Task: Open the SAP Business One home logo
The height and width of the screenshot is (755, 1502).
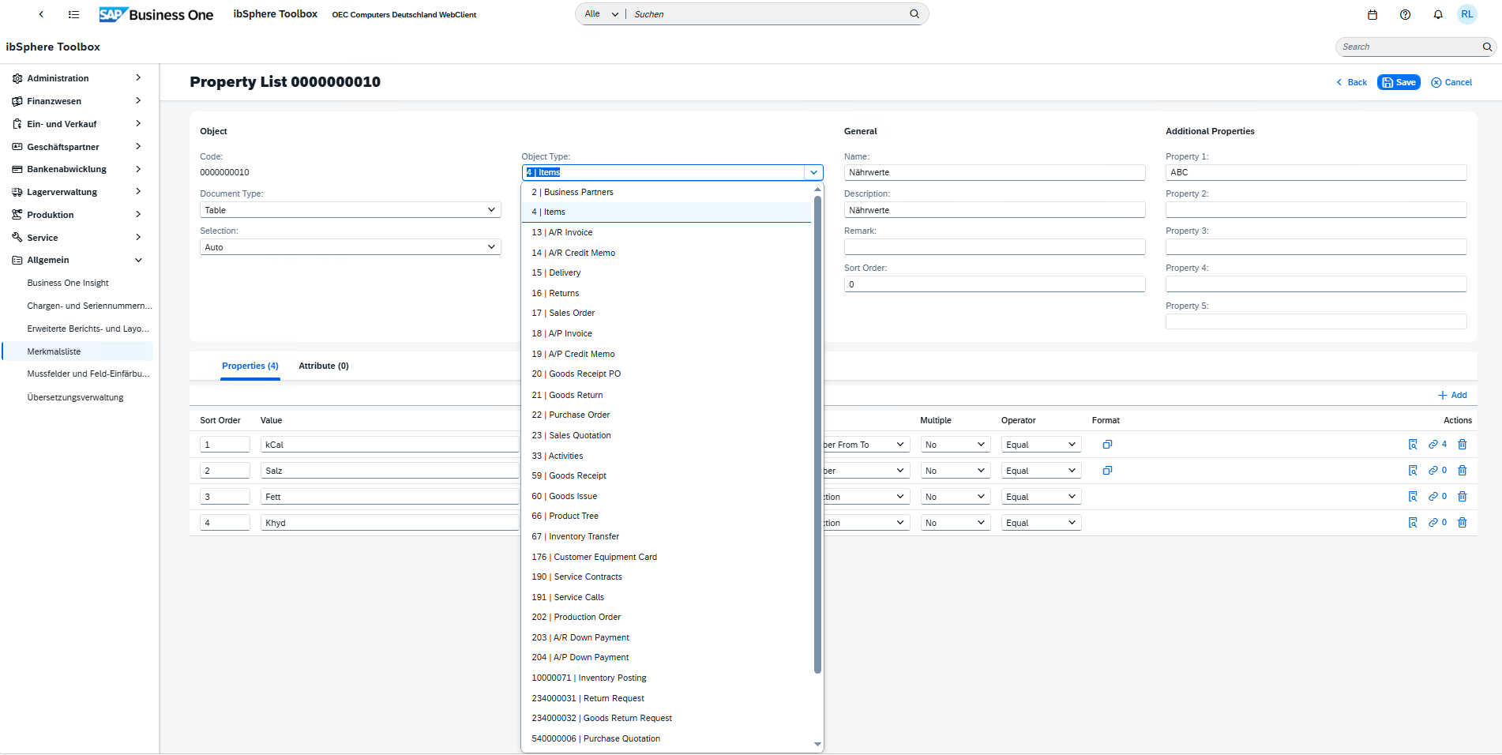Action: (156, 15)
